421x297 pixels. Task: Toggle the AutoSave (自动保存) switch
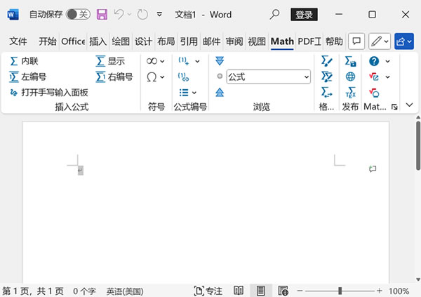click(77, 14)
